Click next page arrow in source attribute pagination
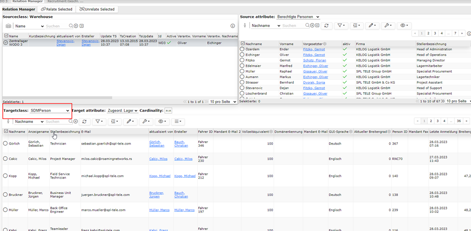Viewport: 471px width, 231px height. click(x=462, y=33)
